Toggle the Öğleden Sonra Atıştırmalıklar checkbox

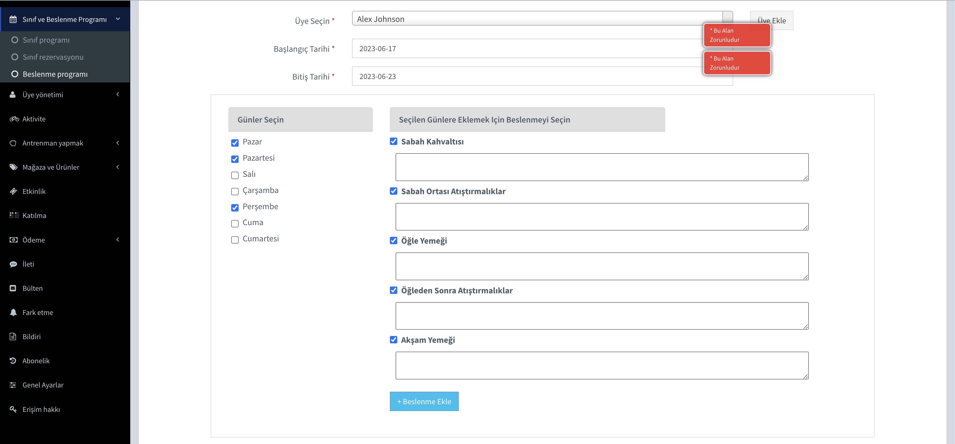393,290
